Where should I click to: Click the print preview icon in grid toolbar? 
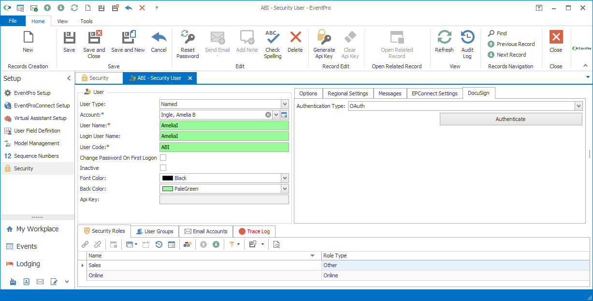pyautogui.click(x=276, y=244)
